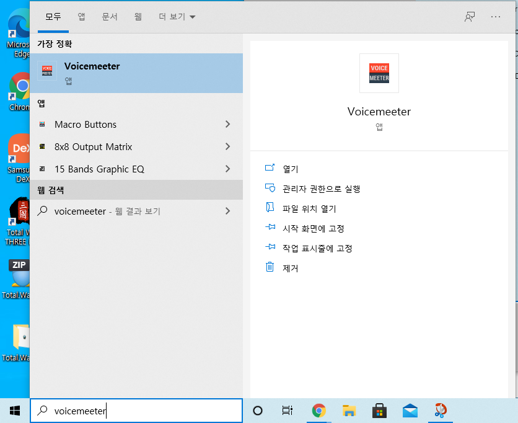
Task: Open Chrome from the taskbar
Action: pos(318,411)
